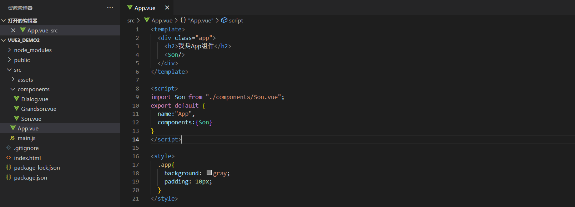Click line number 8 in the gutter

coord(137,88)
